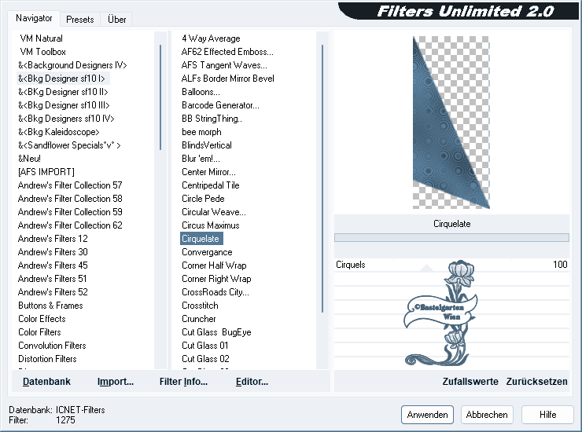This screenshot has width=582, height=432.
Task: Select &<Bkg Designer sf10 III> category
Action: (64, 105)
